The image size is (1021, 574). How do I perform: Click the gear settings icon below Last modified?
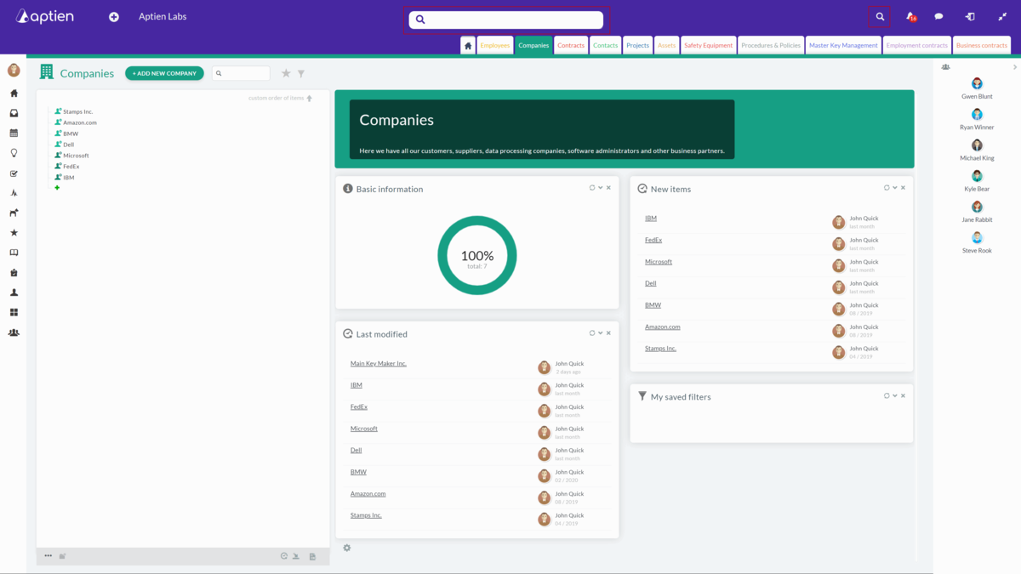(x=347, y=548)
